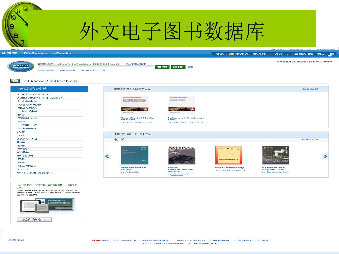
Task: Open Nicomachean Ethics book cover
Action: 135,155
